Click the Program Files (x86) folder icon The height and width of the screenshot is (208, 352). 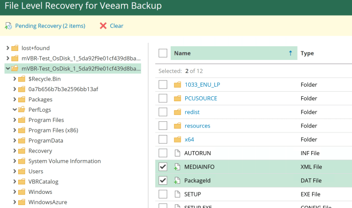click(x=22, y=130)
